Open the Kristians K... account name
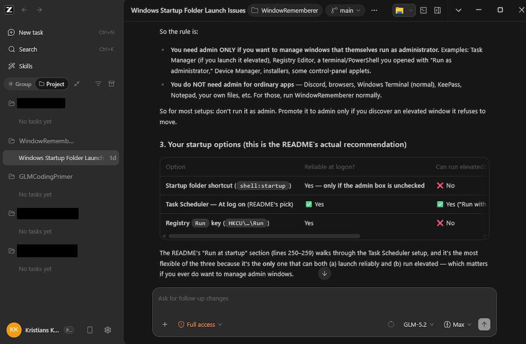The height and width of the screenshot is (344, 526). pos(42,330)
